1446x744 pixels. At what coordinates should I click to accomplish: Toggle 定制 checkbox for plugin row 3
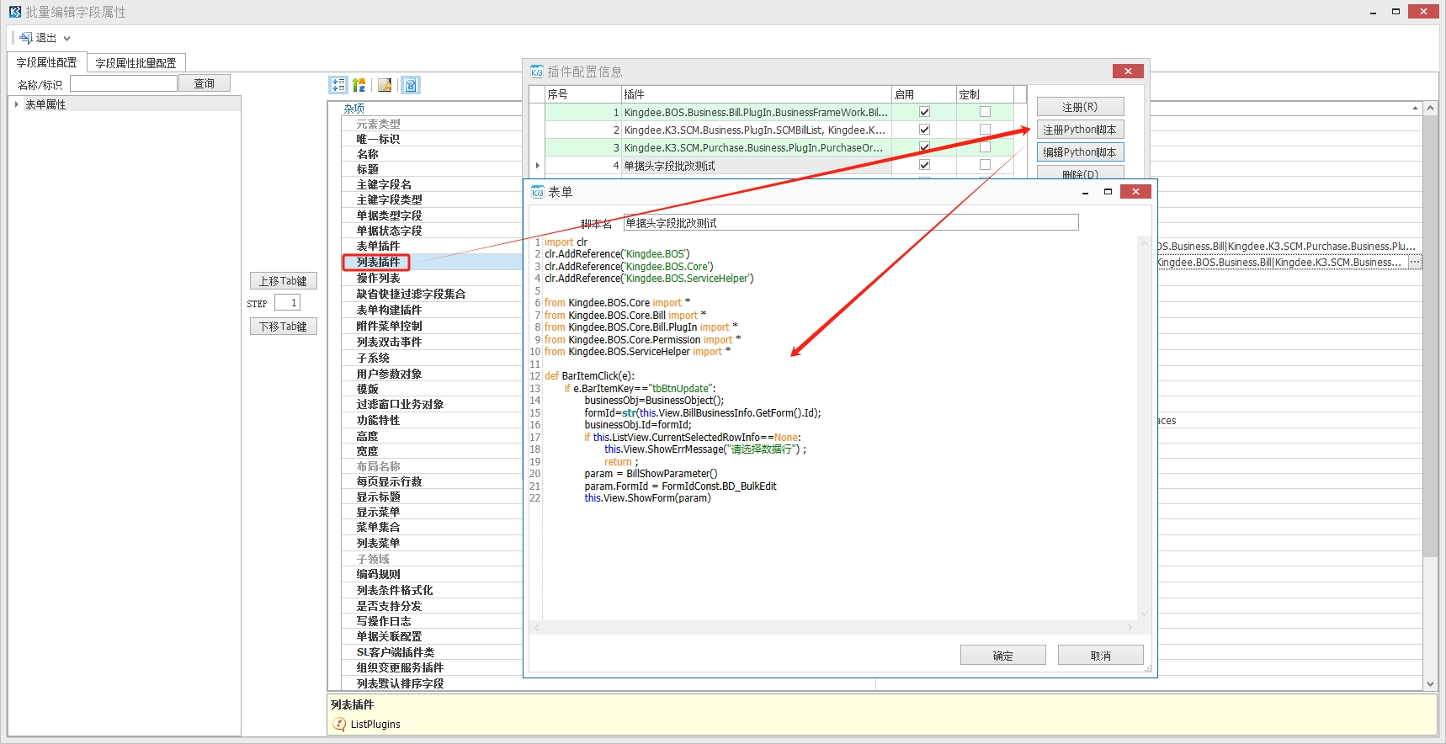coord(985,147)
